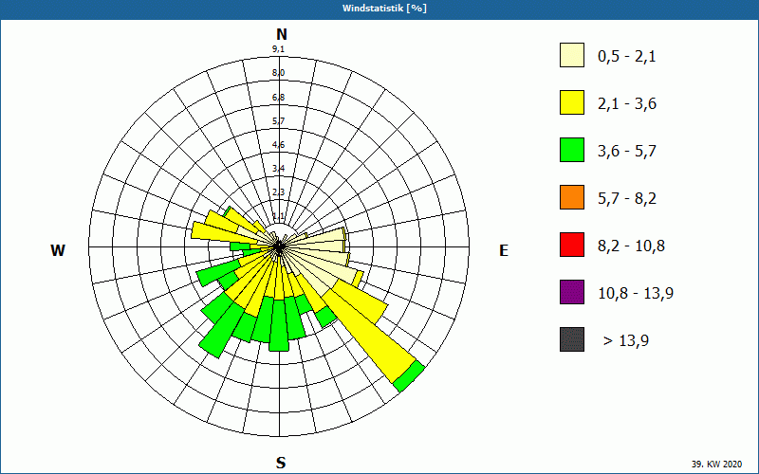Click the orange 5,7 - 8,2 legend swatch
This screenshot has width=759, height=474.
572,197
